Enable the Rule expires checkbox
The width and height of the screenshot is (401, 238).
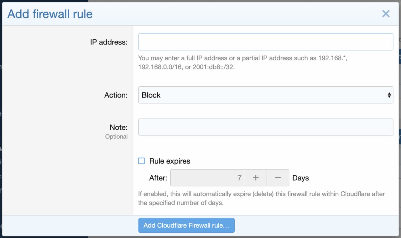(142, 161)
